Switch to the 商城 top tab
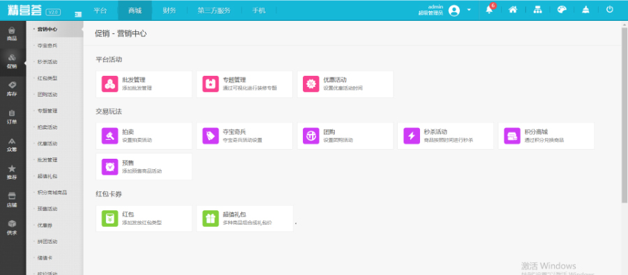The image size is (628, 275). [135, 10]
